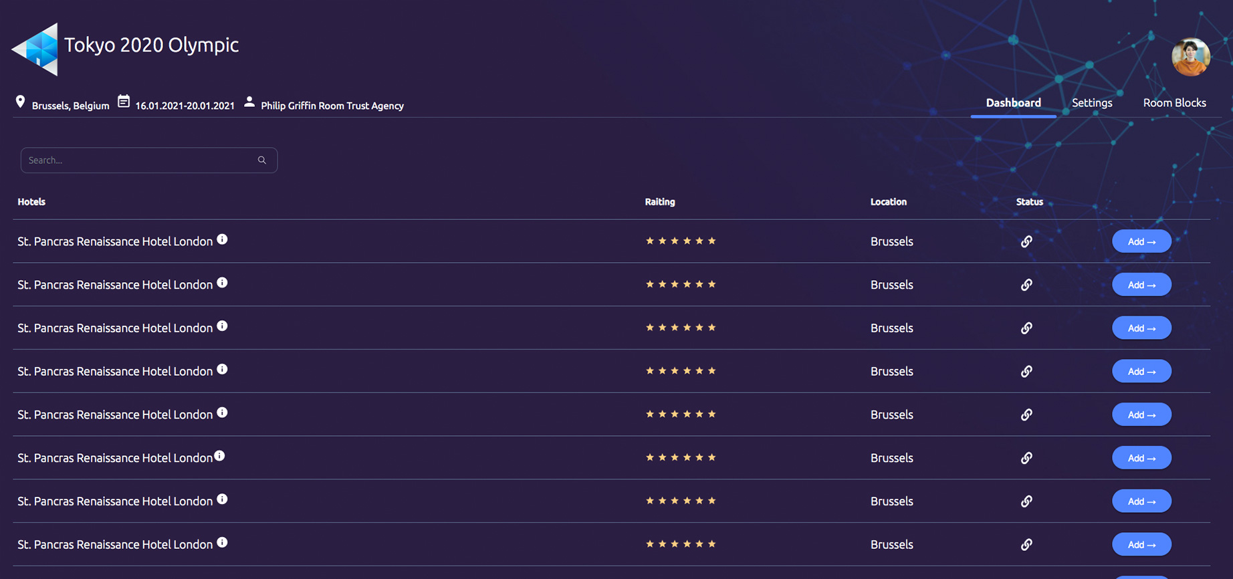Add the second listed hotel with Add button
Screen dimensions: 1233x579
[x=1141, y=285]
